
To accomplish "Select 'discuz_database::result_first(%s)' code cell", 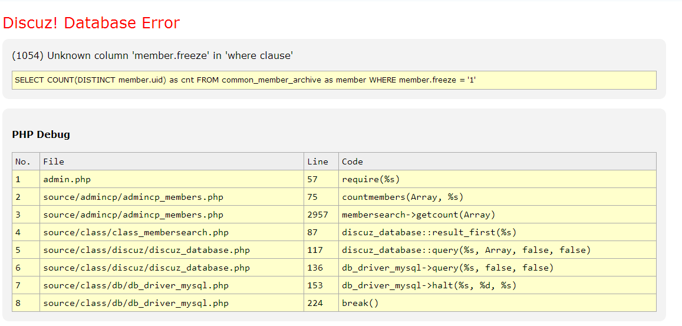I will (497, 232).
